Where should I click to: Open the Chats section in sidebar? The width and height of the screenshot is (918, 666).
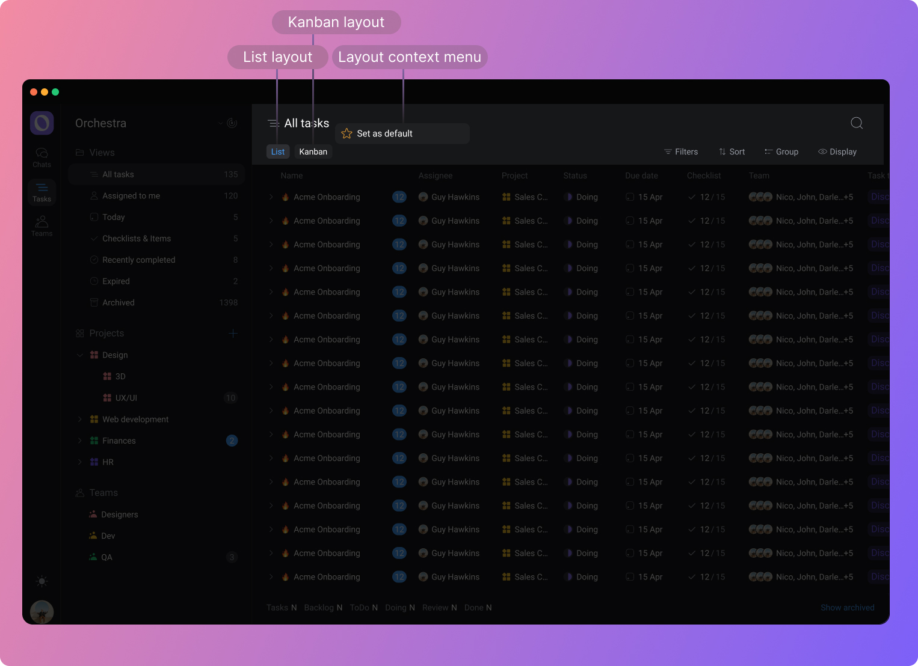(42, 157)
